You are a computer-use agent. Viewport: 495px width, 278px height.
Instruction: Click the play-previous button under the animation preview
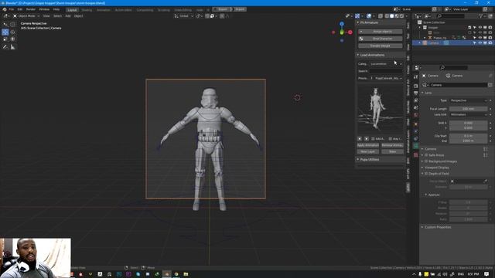pos(359,139)
